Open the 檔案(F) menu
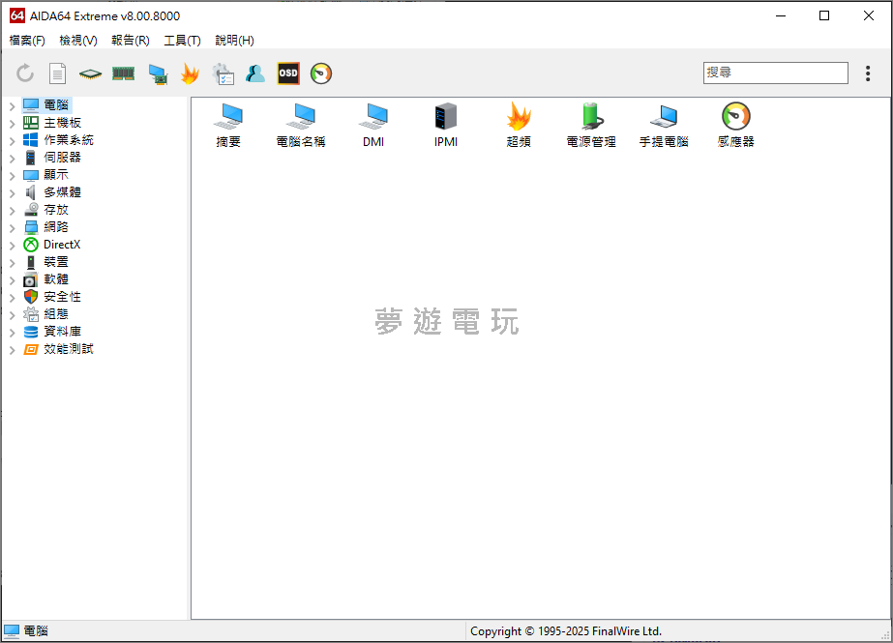 [27, 41]
